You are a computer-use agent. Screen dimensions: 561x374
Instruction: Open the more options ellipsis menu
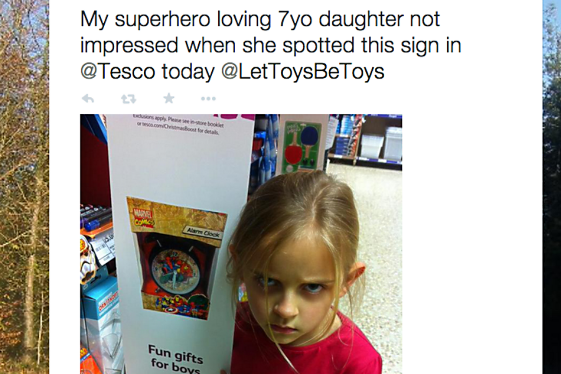pyautogui.click(x=208, y=99)
